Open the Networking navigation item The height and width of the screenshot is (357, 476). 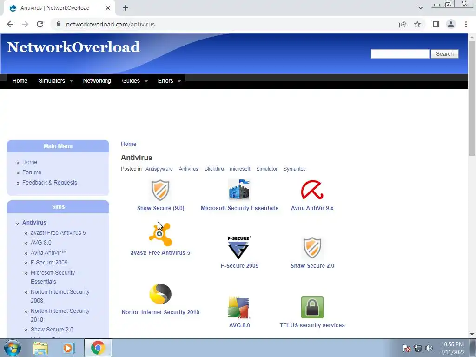[97, 81]
